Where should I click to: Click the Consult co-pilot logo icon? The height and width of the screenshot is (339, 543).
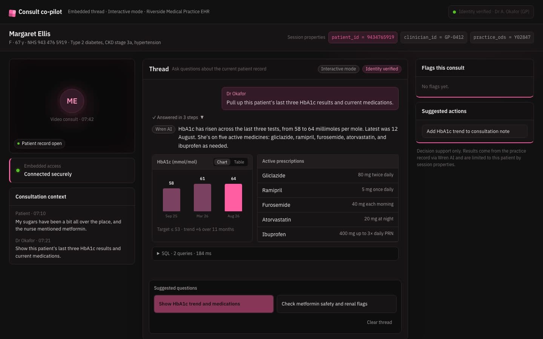[x=12, y=12]
